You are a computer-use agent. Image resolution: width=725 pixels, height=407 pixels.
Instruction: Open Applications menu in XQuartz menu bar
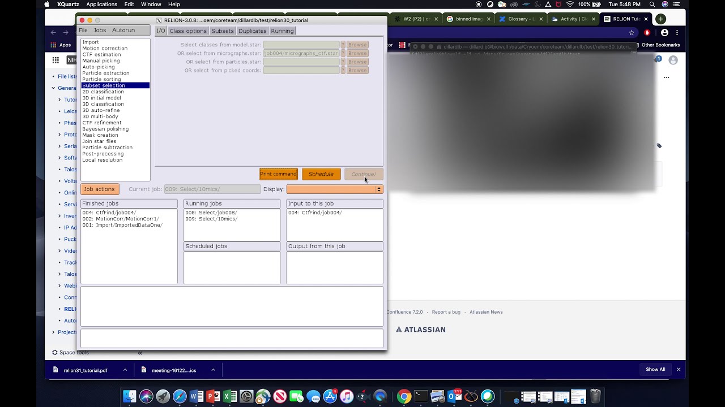pyautogui.click(x=101, y=4)
